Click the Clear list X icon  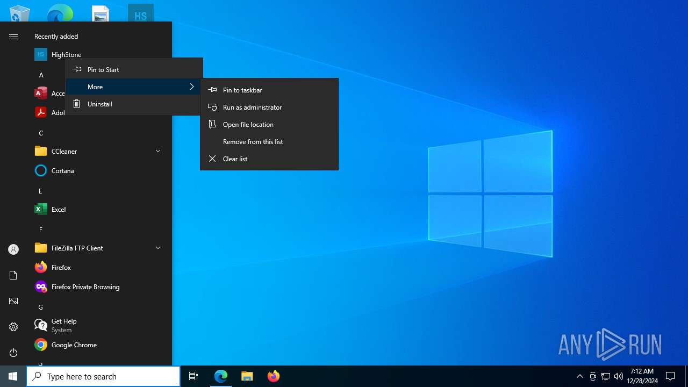click(x=212, y=159)
